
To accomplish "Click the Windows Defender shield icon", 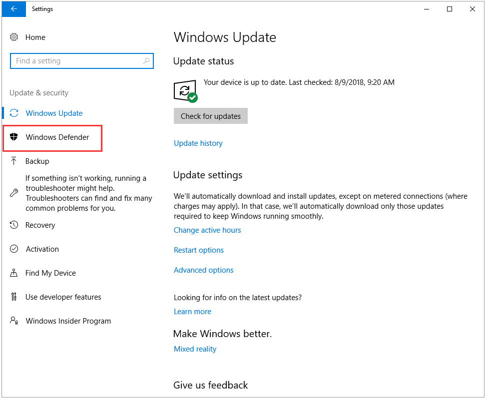I will click(14, 137).
